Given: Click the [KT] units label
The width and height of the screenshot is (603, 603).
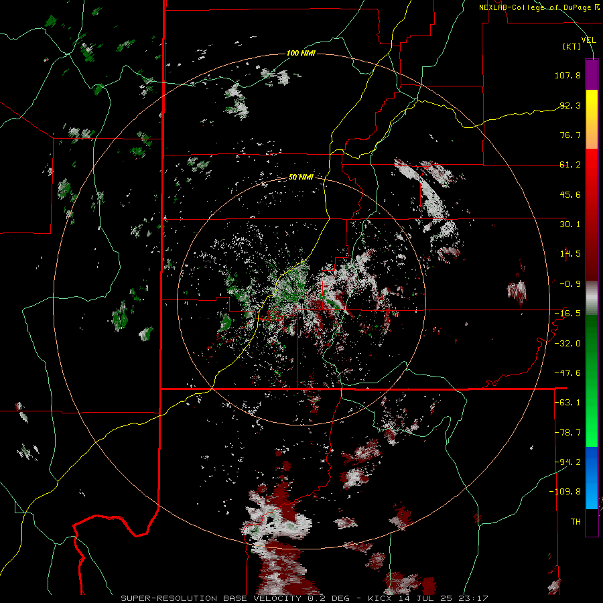Looking at the screenshot, I should (572, 46).
